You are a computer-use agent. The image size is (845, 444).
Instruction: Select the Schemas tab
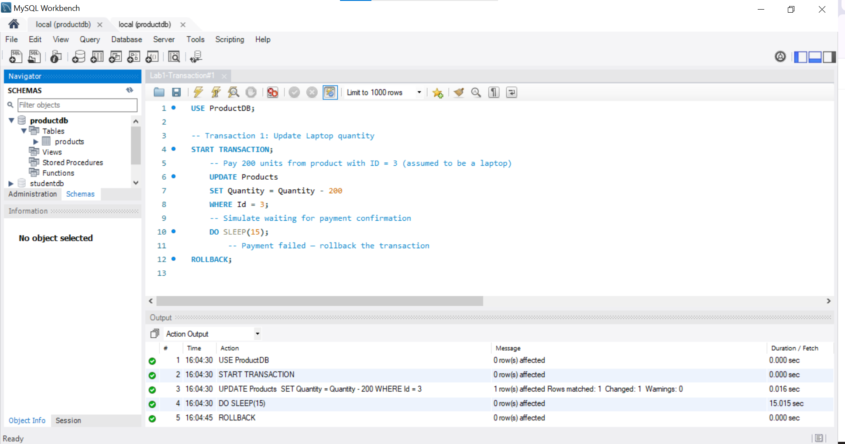(80, 194)
